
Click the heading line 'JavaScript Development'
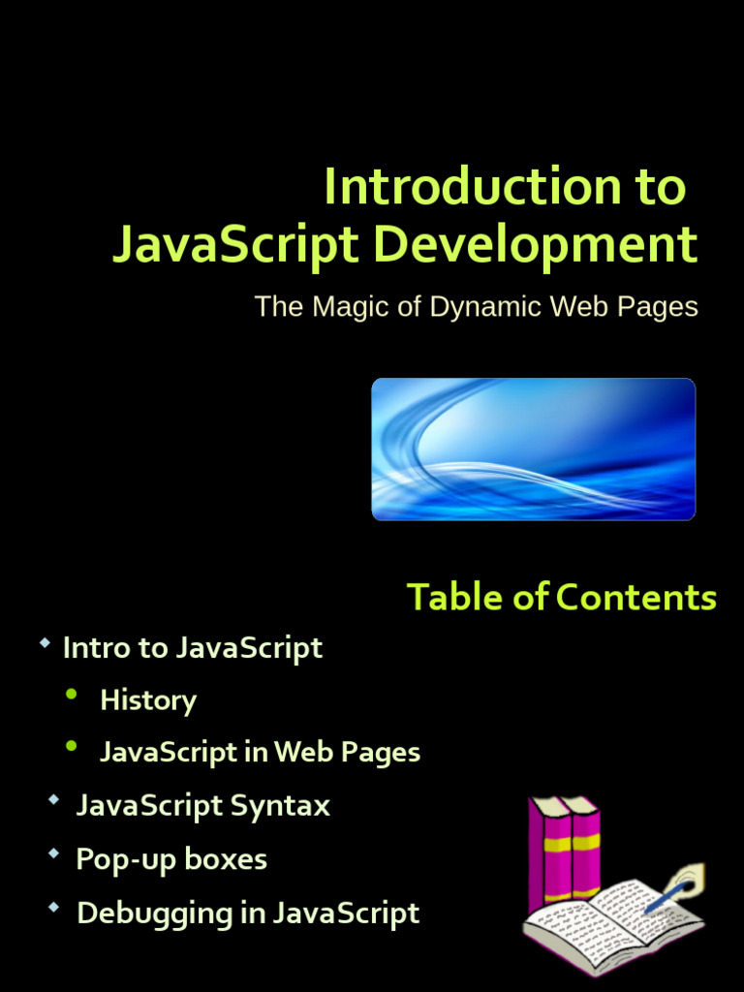click(405, 245)
